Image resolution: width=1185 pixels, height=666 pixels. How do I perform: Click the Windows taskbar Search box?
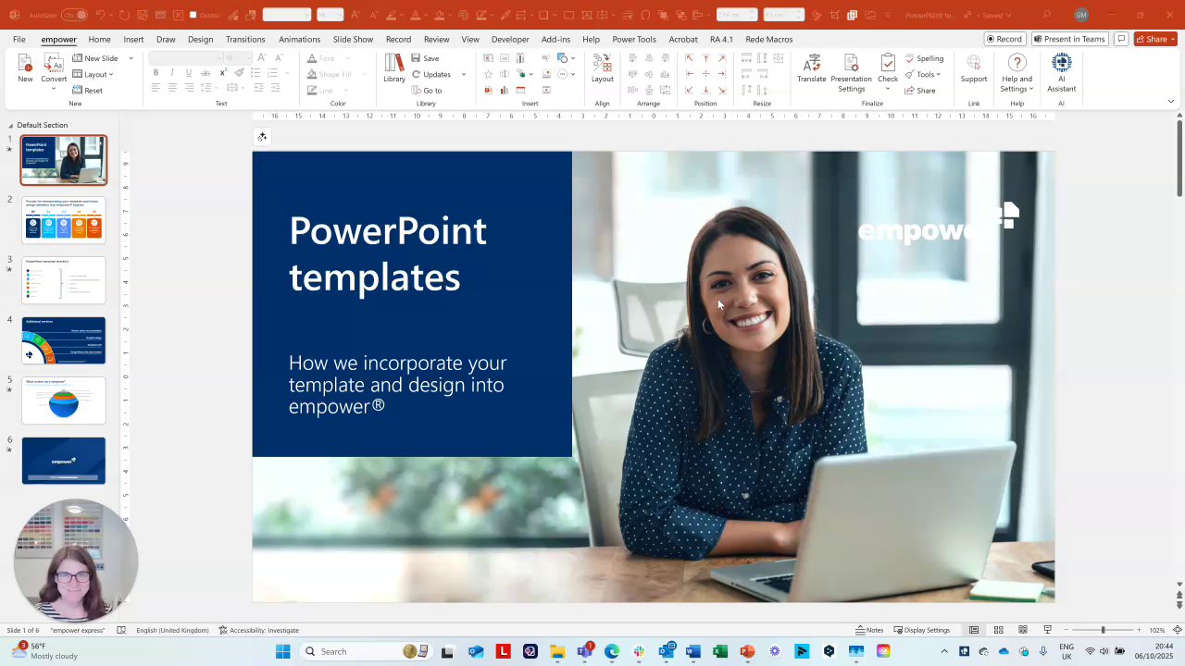366,651
